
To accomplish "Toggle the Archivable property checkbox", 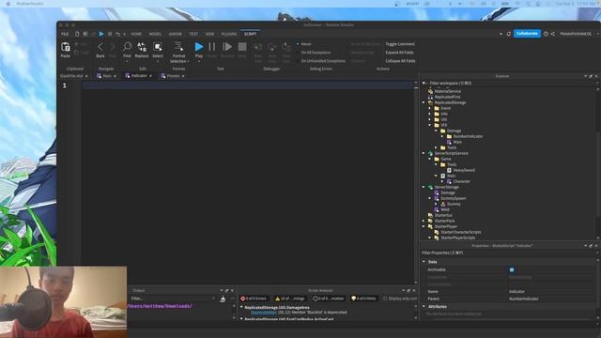I will point(512,269).
